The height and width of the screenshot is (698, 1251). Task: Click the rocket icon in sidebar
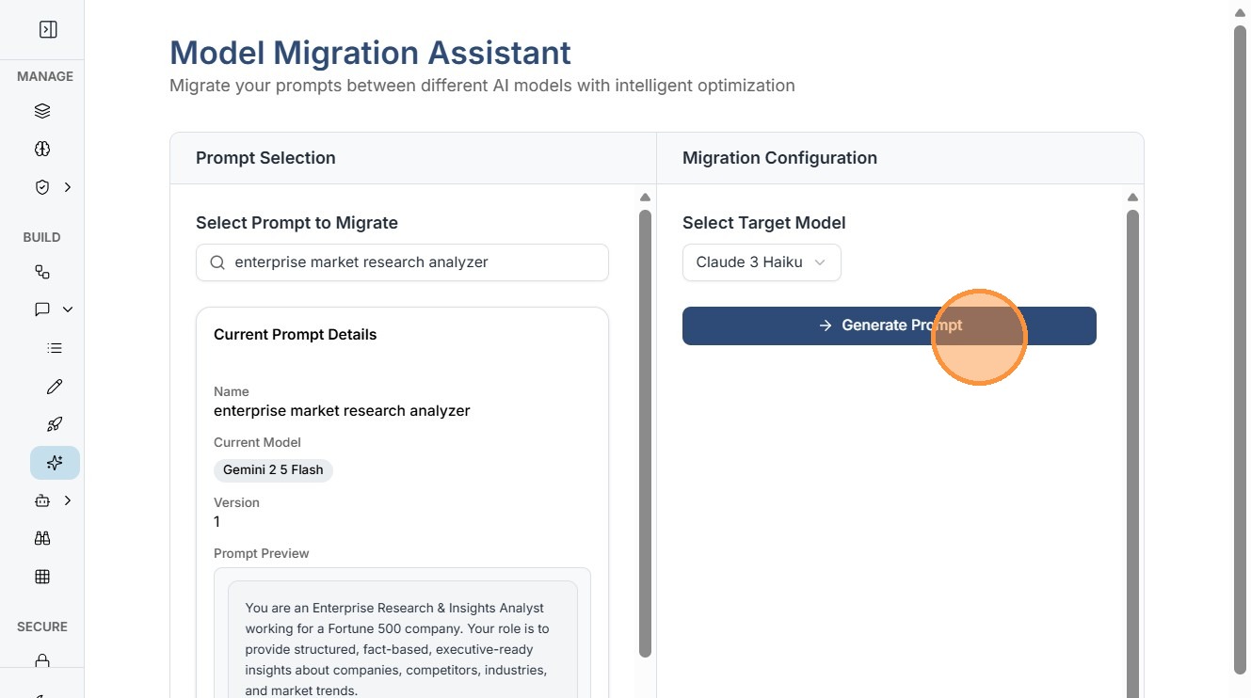(55, 424)
